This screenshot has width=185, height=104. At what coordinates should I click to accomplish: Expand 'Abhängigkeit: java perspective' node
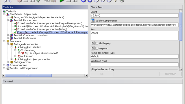click(12, 59)
